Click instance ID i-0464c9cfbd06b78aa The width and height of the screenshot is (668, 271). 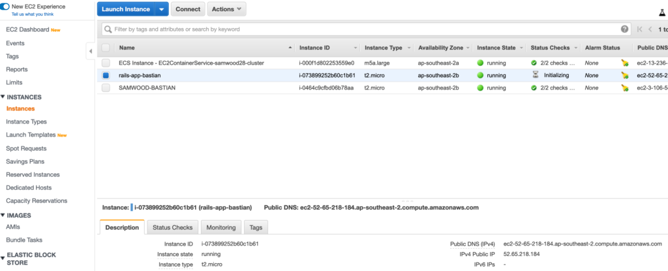point(326,88)
